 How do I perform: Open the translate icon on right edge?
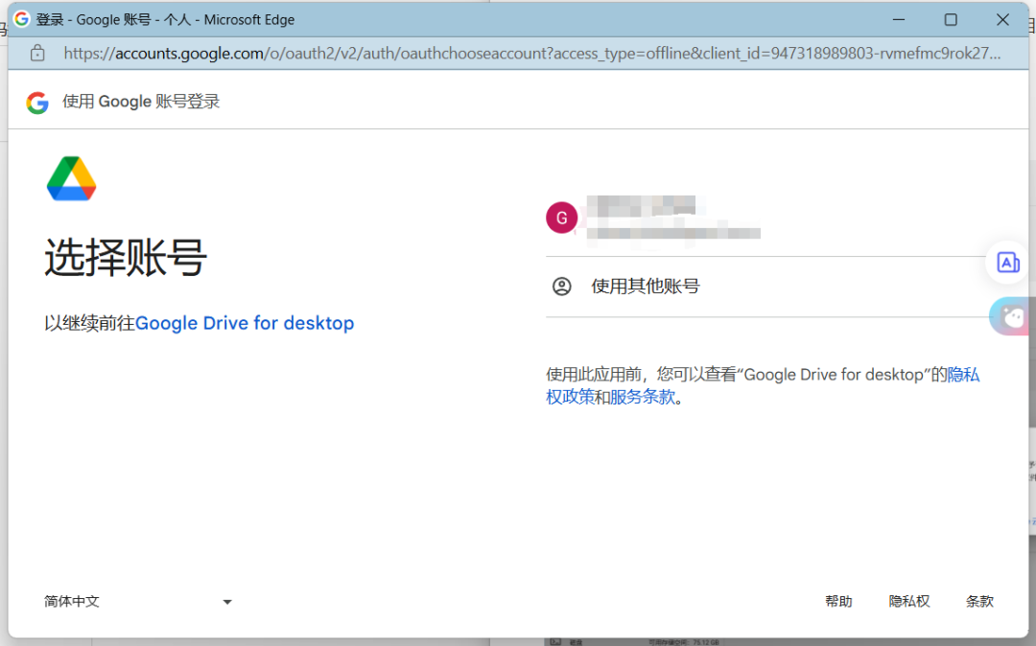coord(1007,263)
